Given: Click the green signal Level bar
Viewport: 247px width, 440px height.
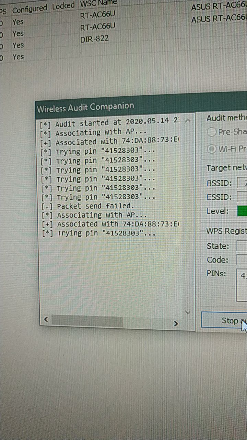Looking at the screenshot, I should (x=242, y=211).
